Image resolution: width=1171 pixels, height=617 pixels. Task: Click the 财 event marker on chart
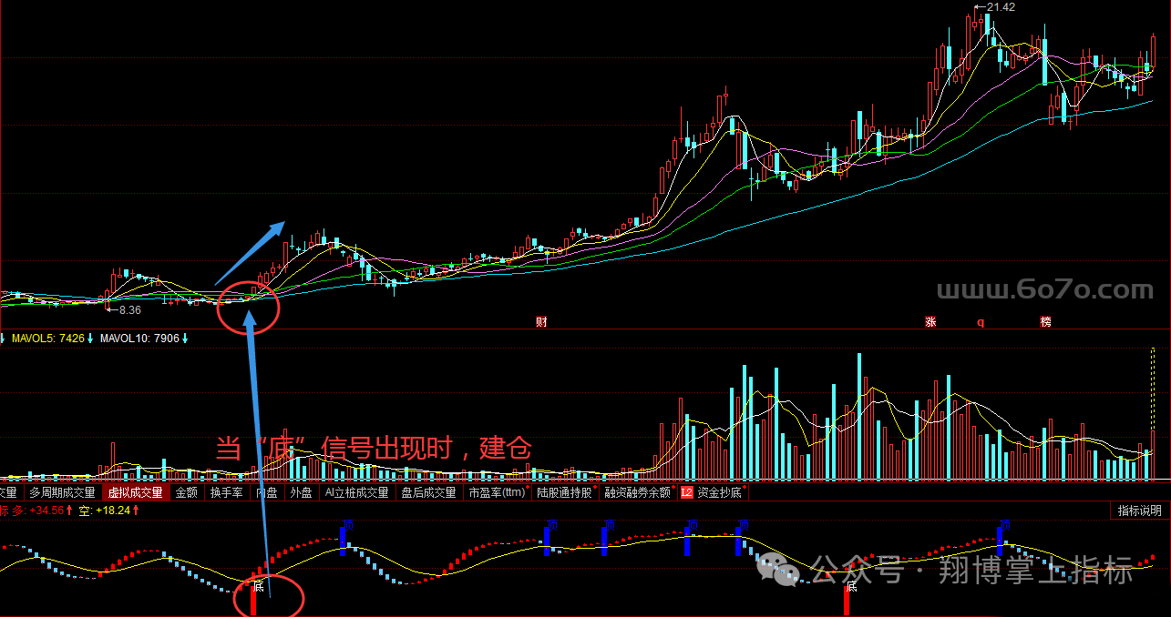pyautogui.click(x=541, y=322)
